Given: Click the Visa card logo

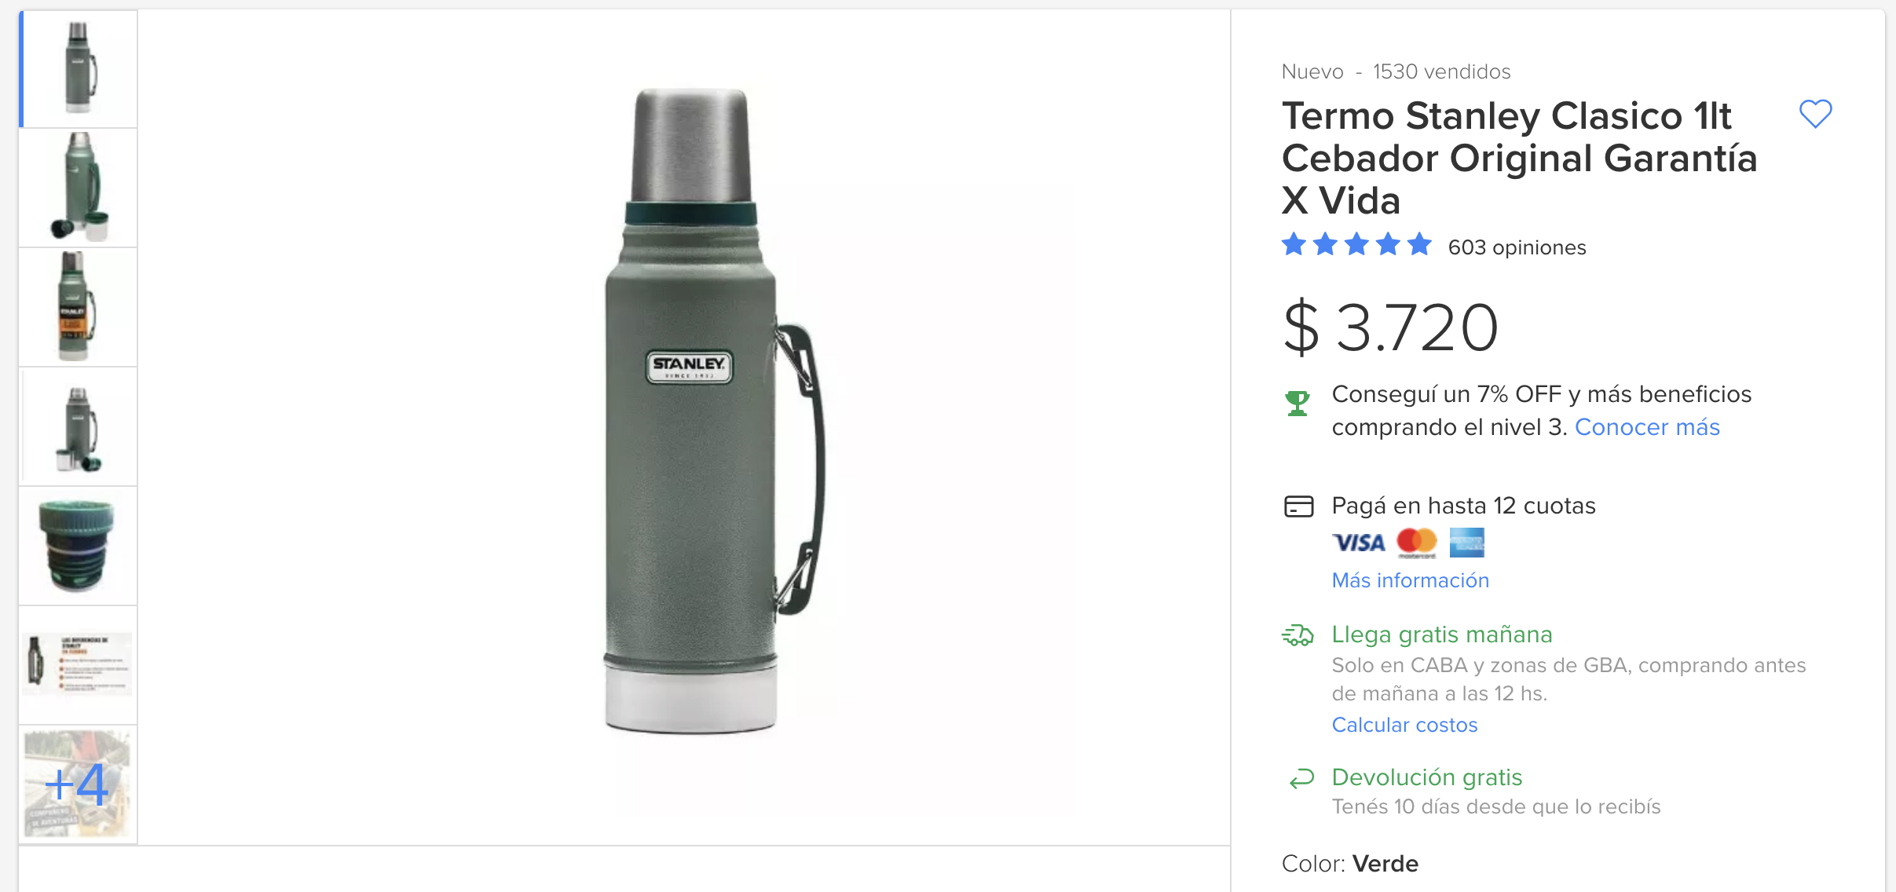Looking at the screenshot, I should 1359,543.
